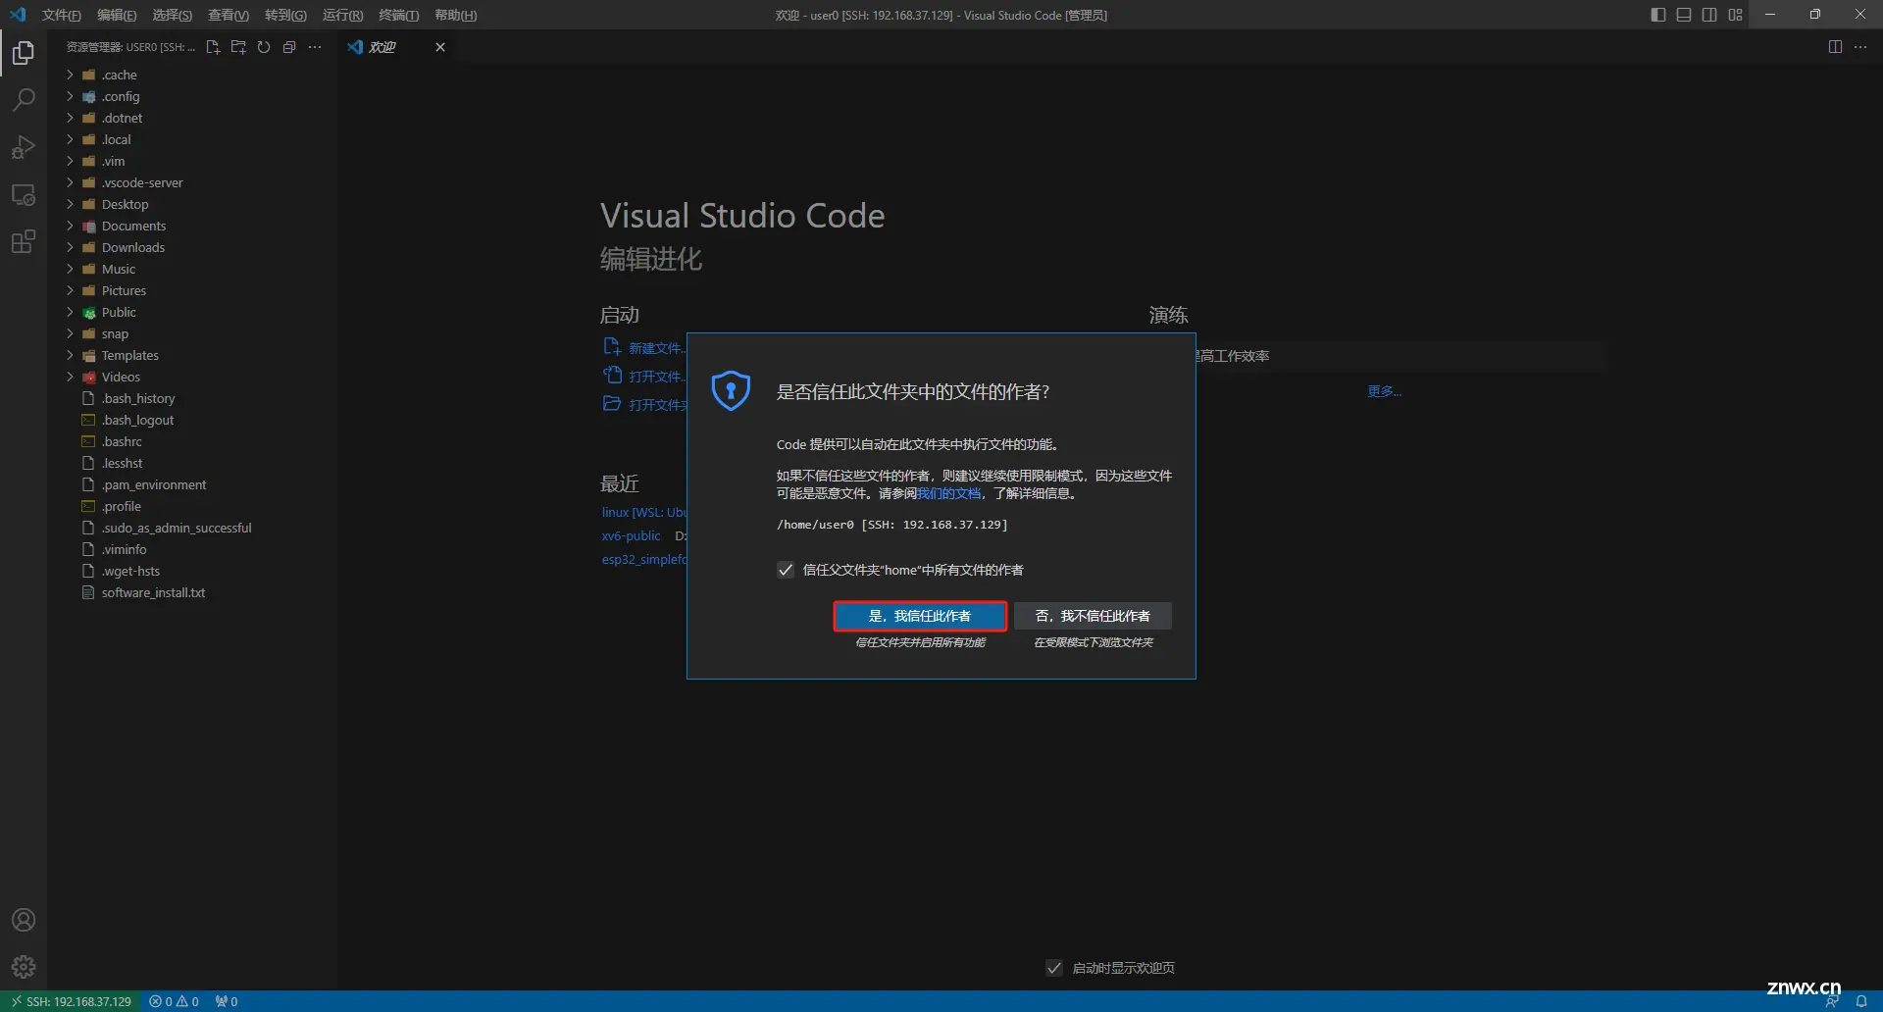1883x1012 pixels.
Task: Close the 欢迎 welcome tab
Action: tap(440, 47)
